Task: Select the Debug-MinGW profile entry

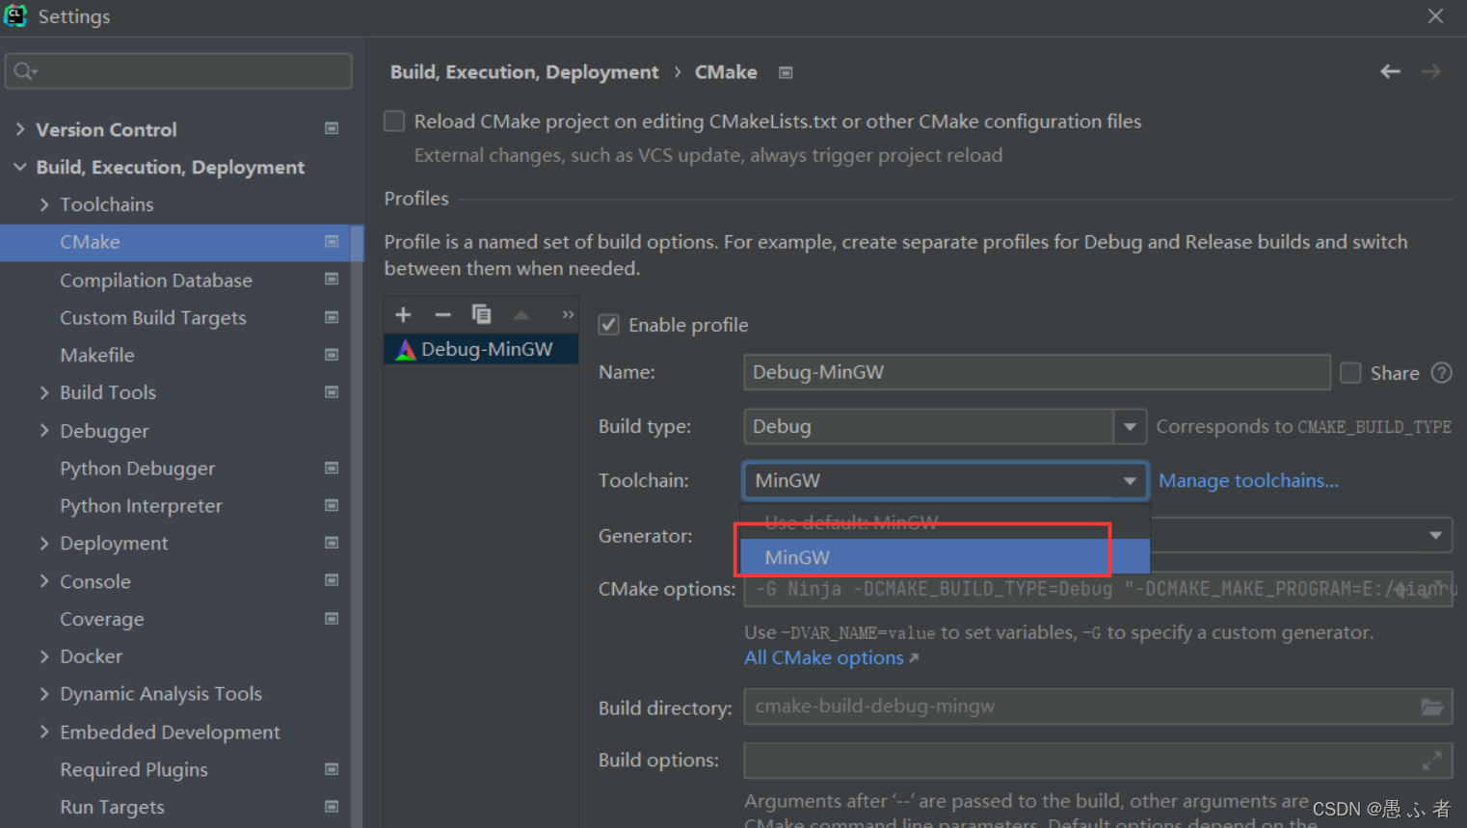Action: pyautogui.click(x=481, y=349)
